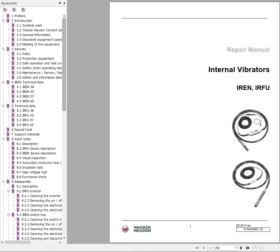Open the 5.4 IRFU 65 bookmark
Image resolution: width=280 pixels, height=252 pixels.
(x=25, y=125)
